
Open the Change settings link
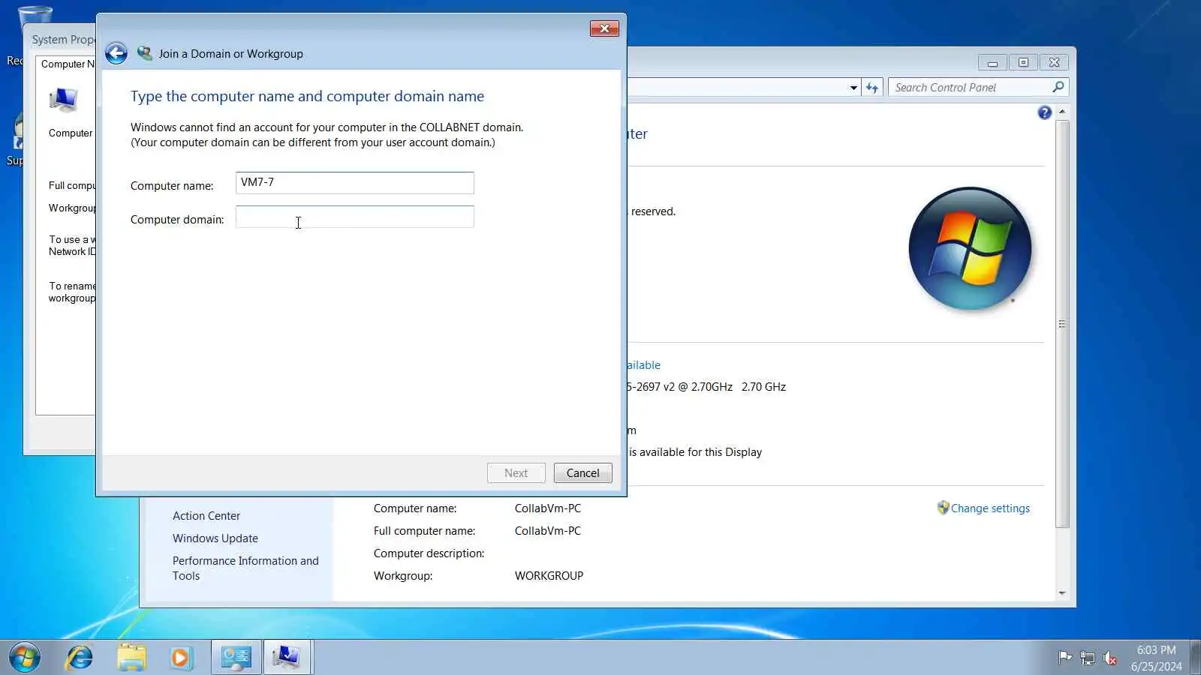click(x=990, y=508)
